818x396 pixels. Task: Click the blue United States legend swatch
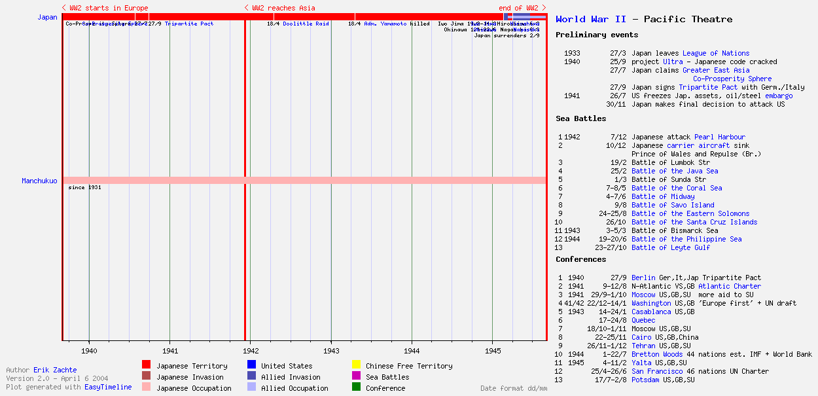[x=251, y=366]
